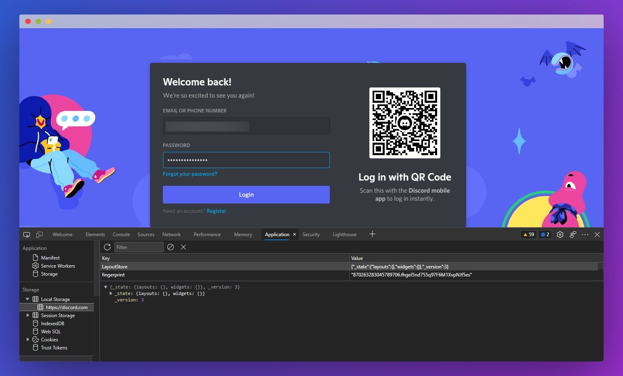The height and width of the screenshot is (376, 623).
Task: Click the IndexedDB database icon
Action: (x=35, y=323)
